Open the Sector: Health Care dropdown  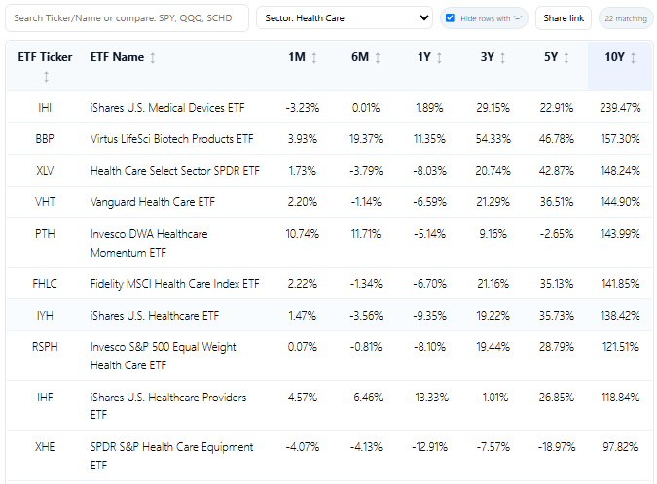coord(345,18)
